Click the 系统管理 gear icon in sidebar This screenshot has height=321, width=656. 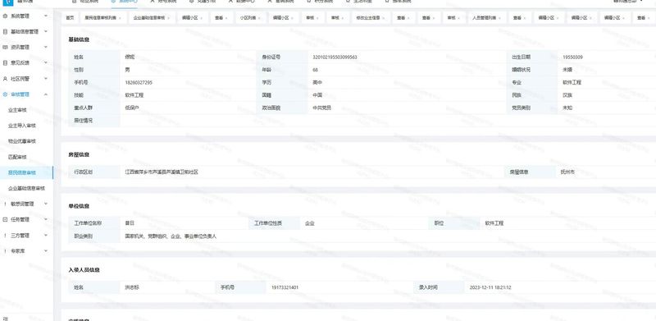5,16
